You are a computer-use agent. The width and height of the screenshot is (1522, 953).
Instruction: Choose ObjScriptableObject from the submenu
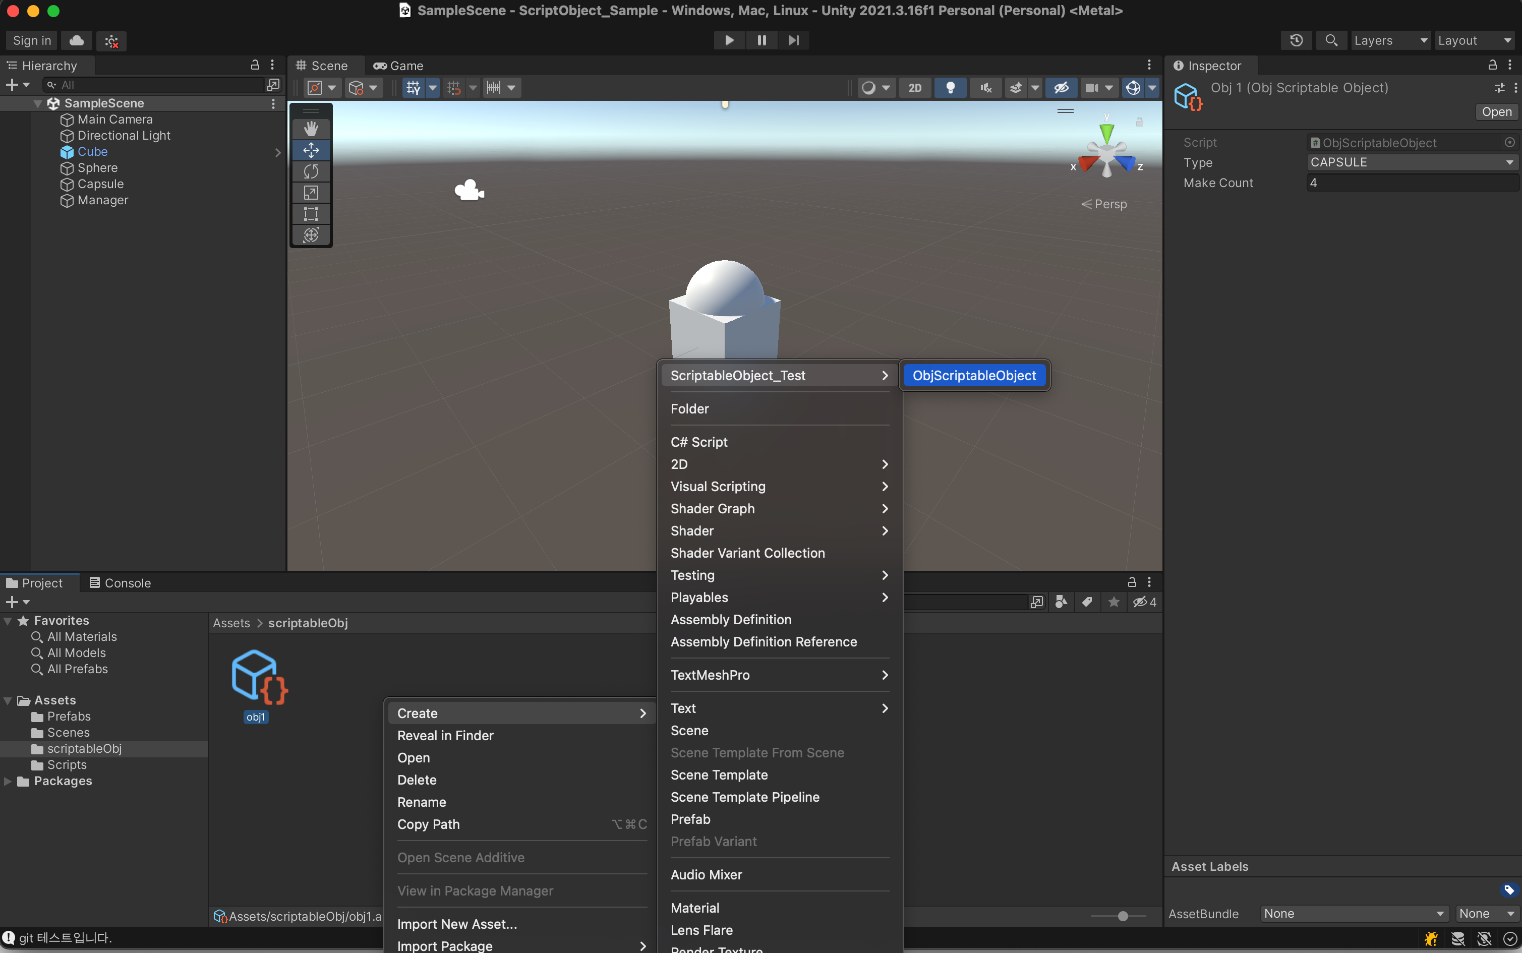974,376
